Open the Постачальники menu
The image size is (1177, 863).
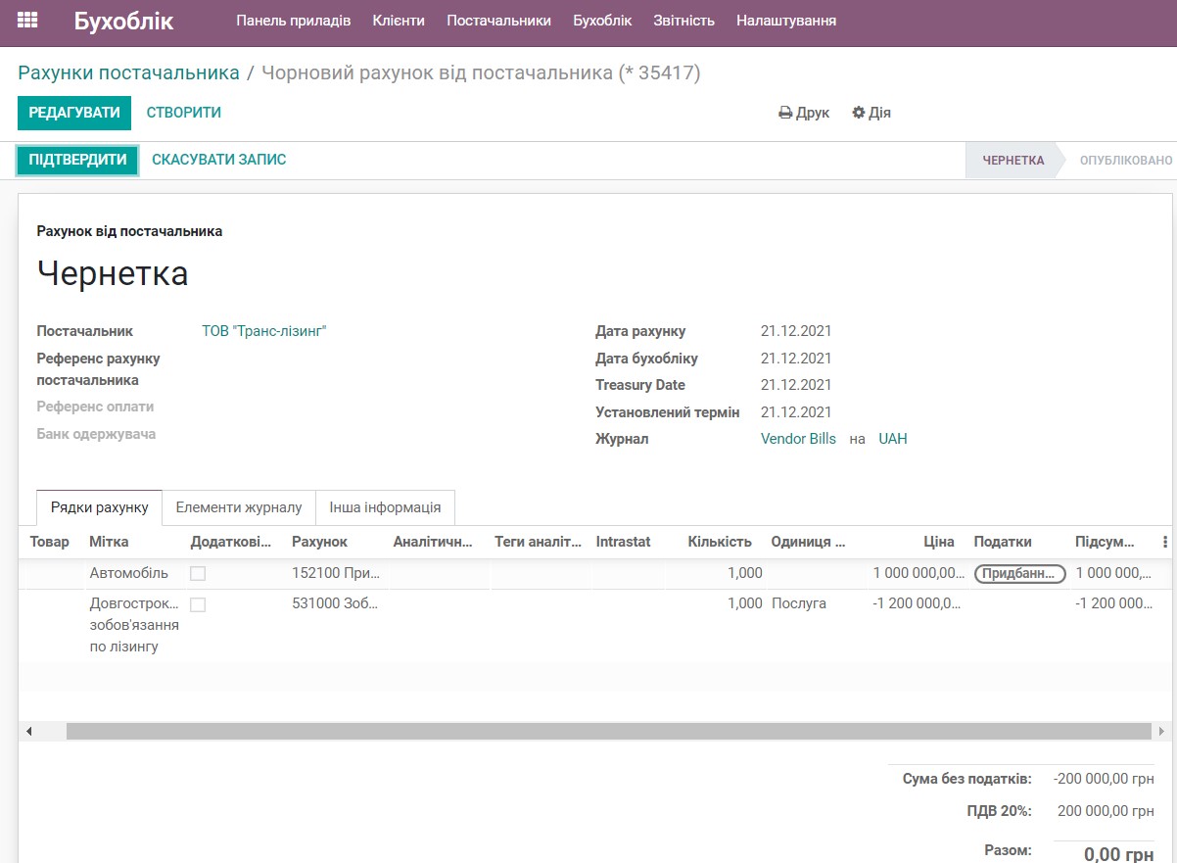[499, 20]
